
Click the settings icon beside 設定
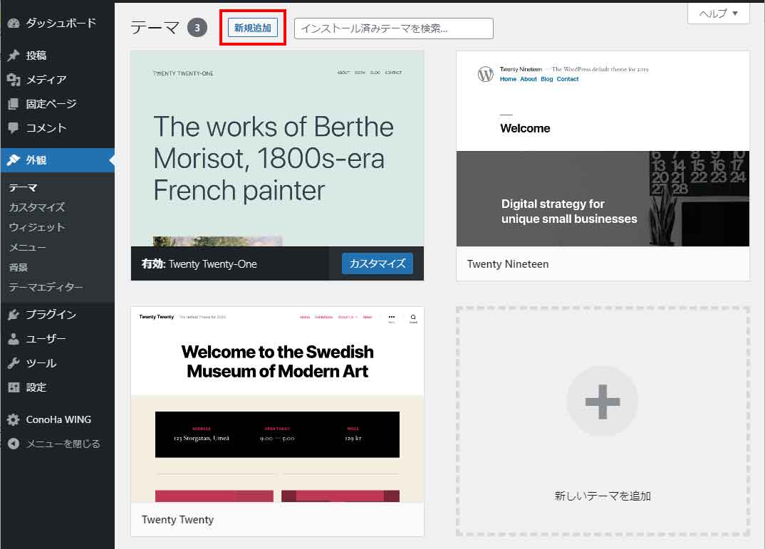pos(14,387)
